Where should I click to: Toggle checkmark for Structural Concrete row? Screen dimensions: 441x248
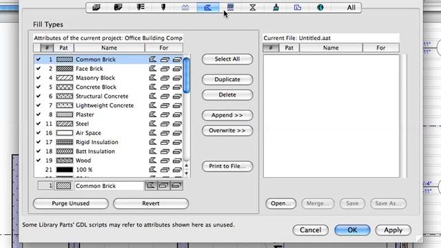click(x=39, y=96)
